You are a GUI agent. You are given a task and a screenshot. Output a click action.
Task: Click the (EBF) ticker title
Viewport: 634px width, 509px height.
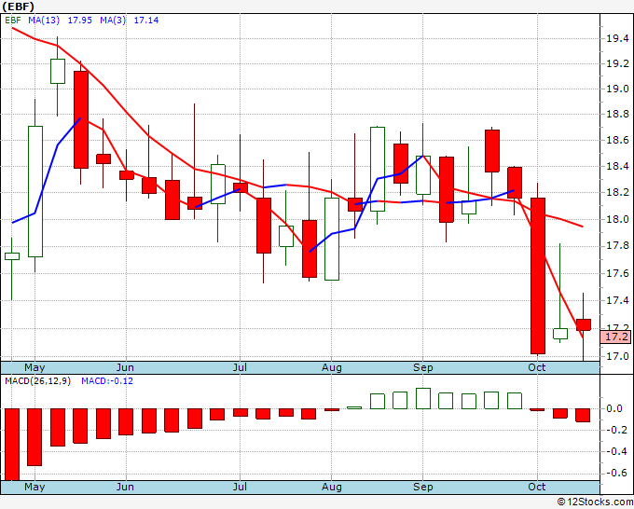19,7
